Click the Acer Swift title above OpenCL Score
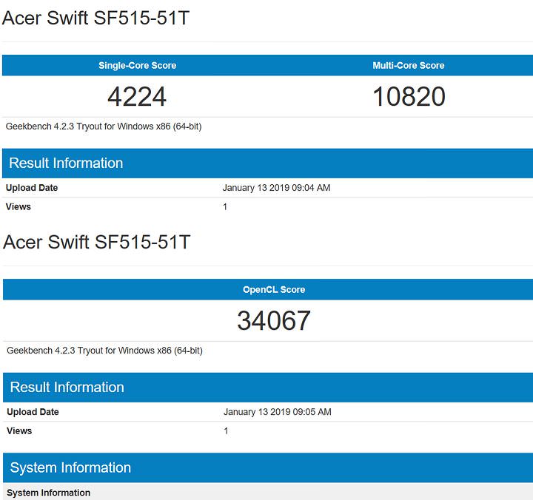The image size is (533, 500). pyautogui.click(x=96, y=242)
